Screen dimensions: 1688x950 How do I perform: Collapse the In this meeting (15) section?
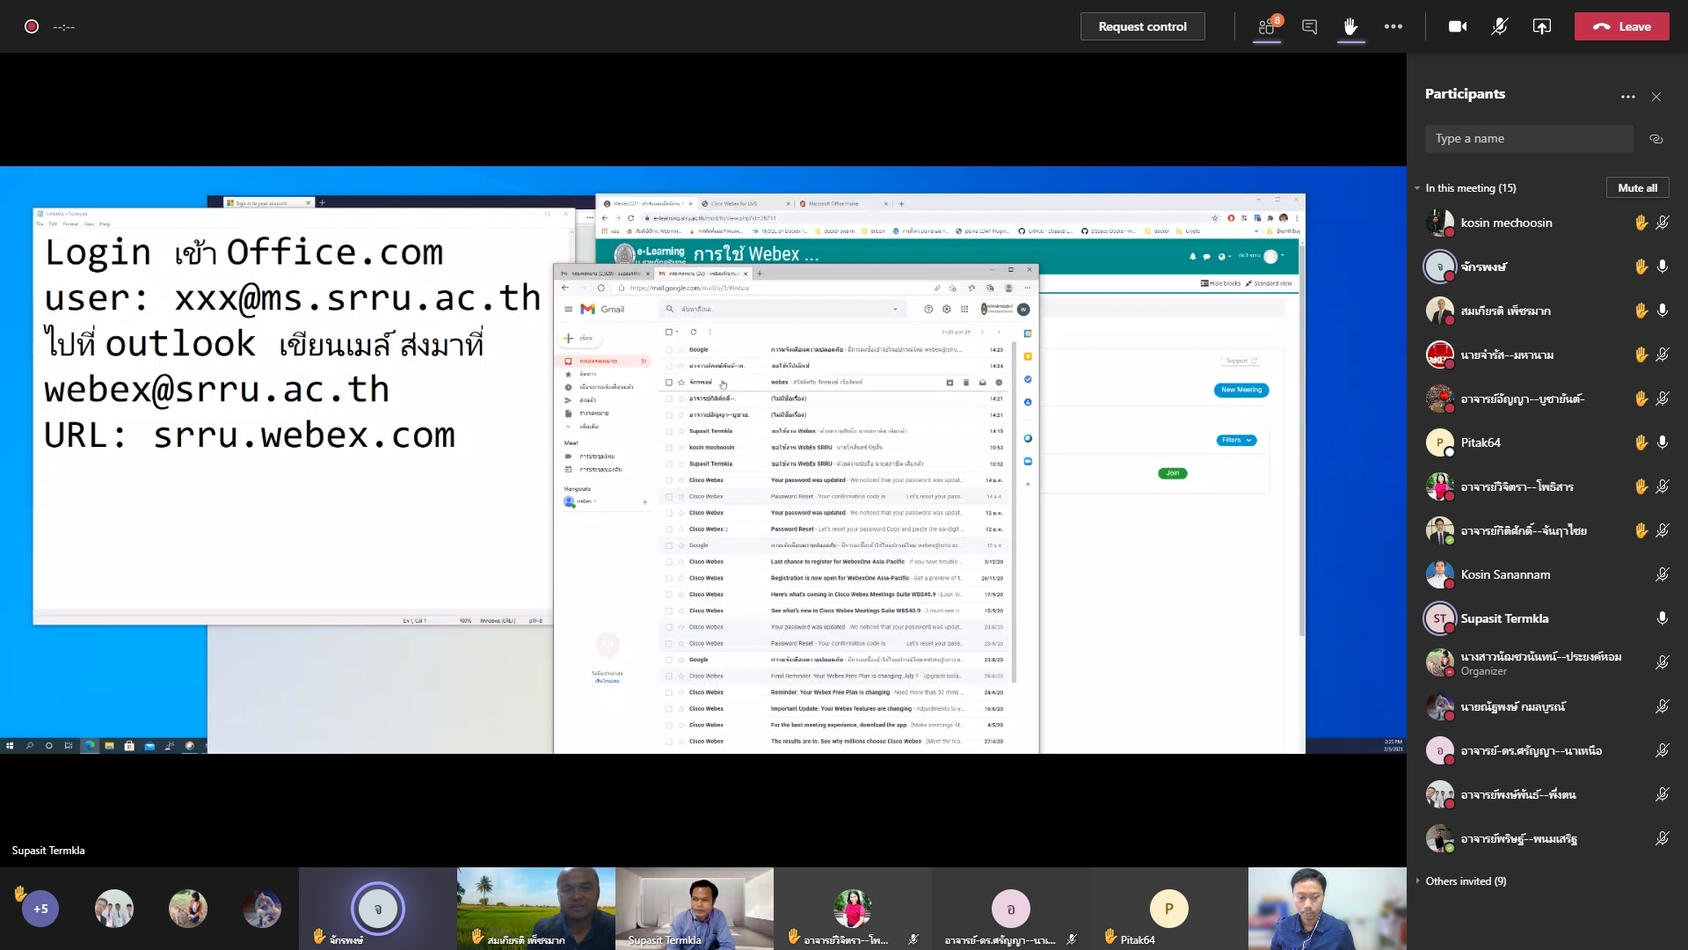pos(1417,188)
